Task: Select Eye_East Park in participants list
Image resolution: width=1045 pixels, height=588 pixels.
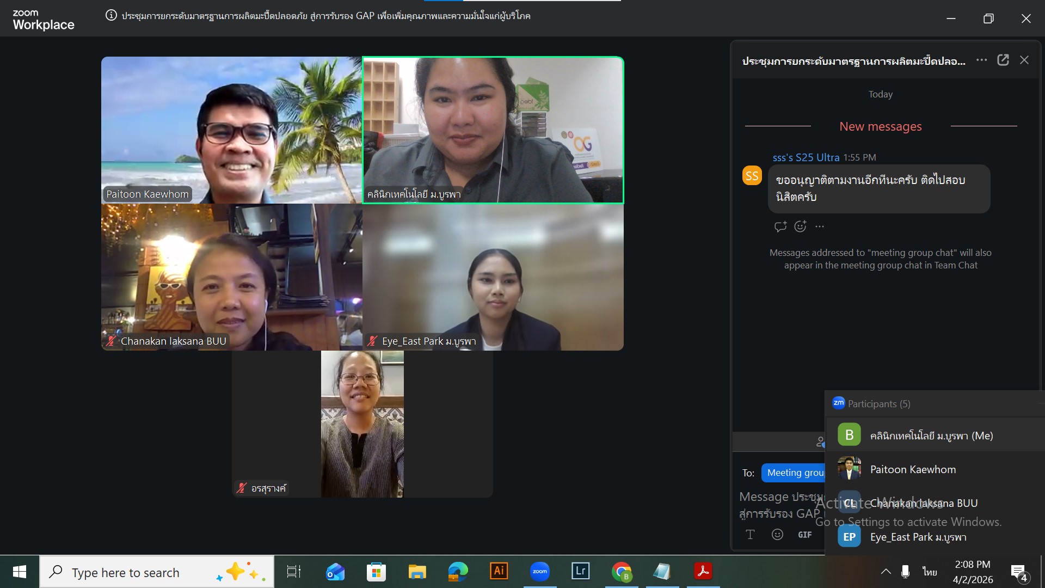Action: tap(918, 537)
